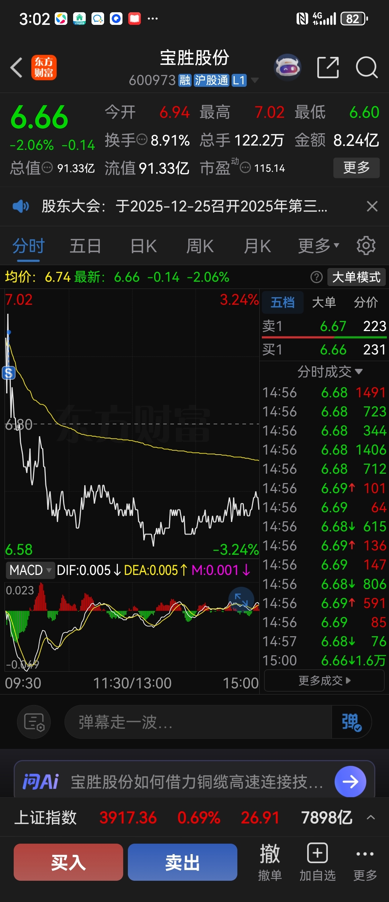Viewport: 389px width, 902px height.
Task: Tap the 卖1 6.67 ask row
Action: [x=324, y=326]
